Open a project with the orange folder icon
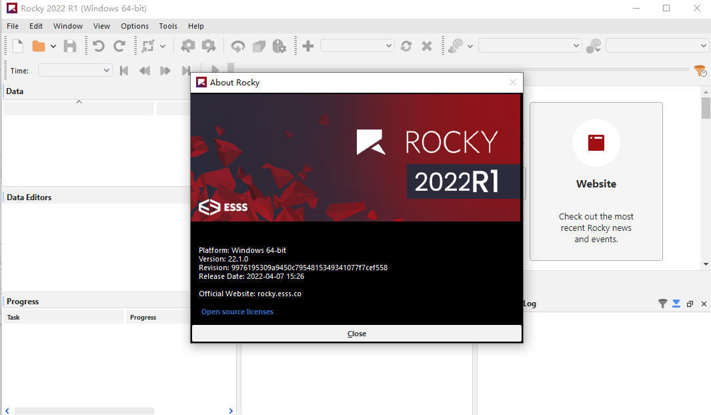Screen dimensions: 711x415 click(39, 46)
